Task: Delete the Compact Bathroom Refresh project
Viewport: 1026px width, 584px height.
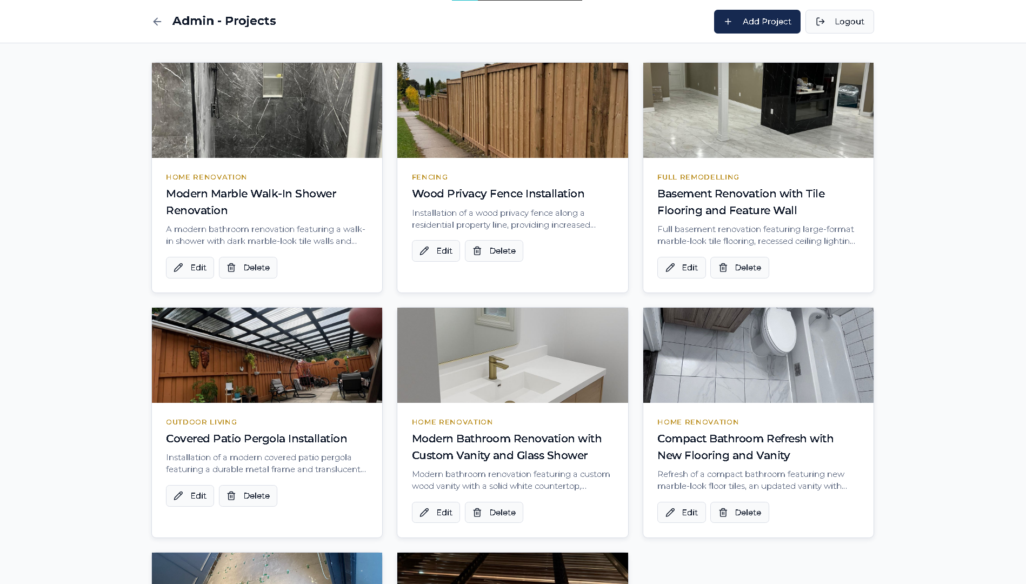Action: point(739,513)
